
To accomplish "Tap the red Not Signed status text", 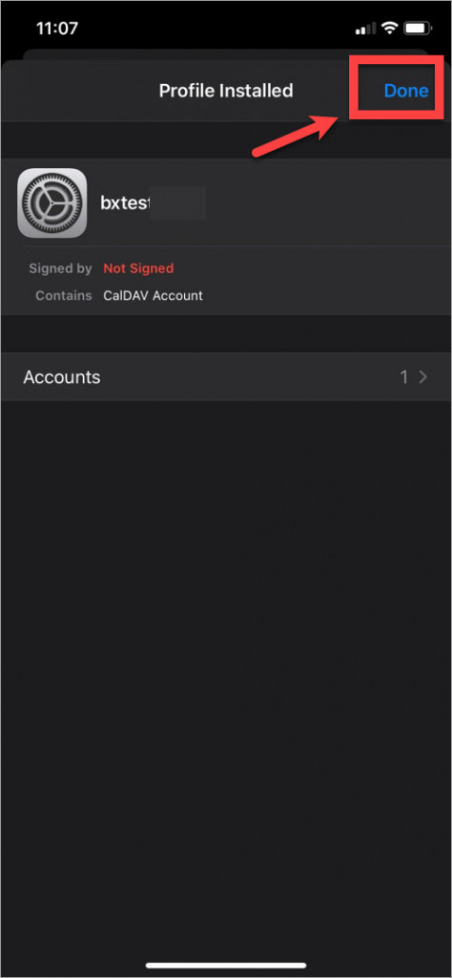I will tap(138, 268).
